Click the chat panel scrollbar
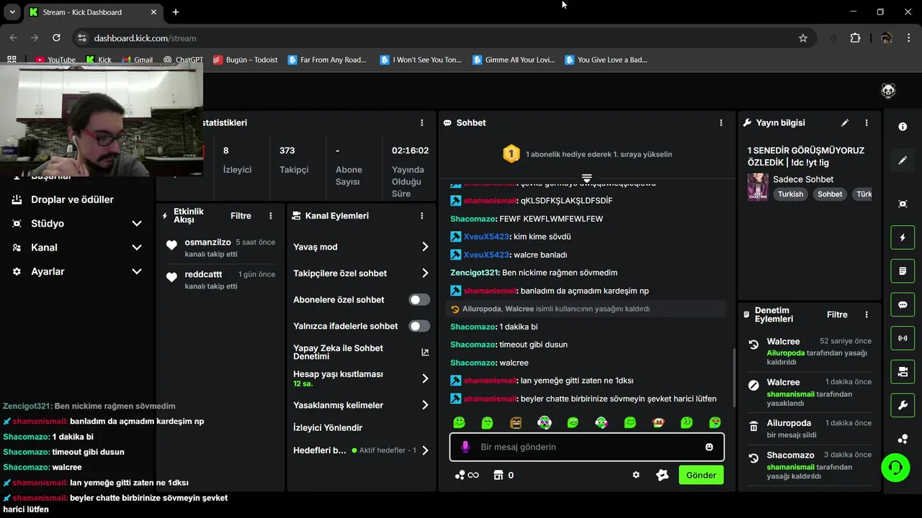922x518 pixels. (x=734, y=378)
